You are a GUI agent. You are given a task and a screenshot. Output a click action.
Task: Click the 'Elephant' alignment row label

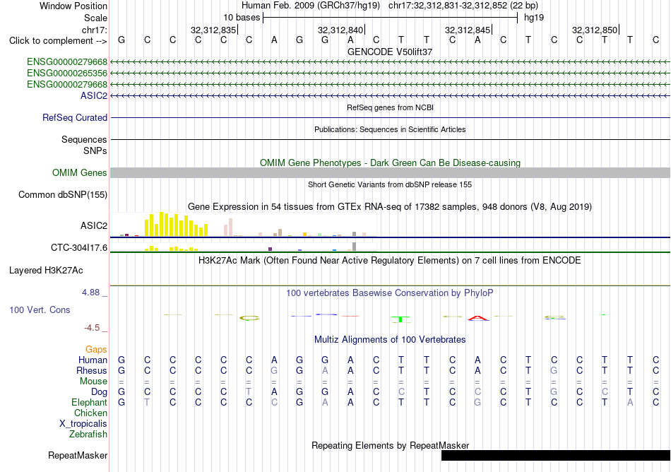click(90, 402)
